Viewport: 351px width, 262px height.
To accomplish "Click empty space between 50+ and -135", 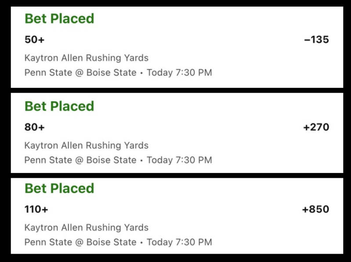I will (x=176, y=40).
